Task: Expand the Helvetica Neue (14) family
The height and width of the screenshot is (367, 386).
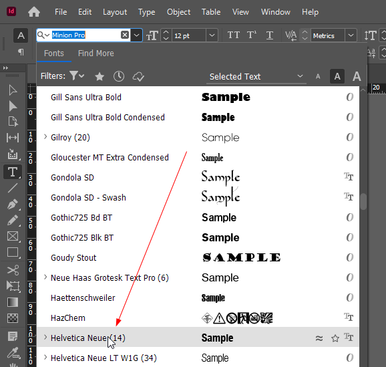Action: coord(45,338)
